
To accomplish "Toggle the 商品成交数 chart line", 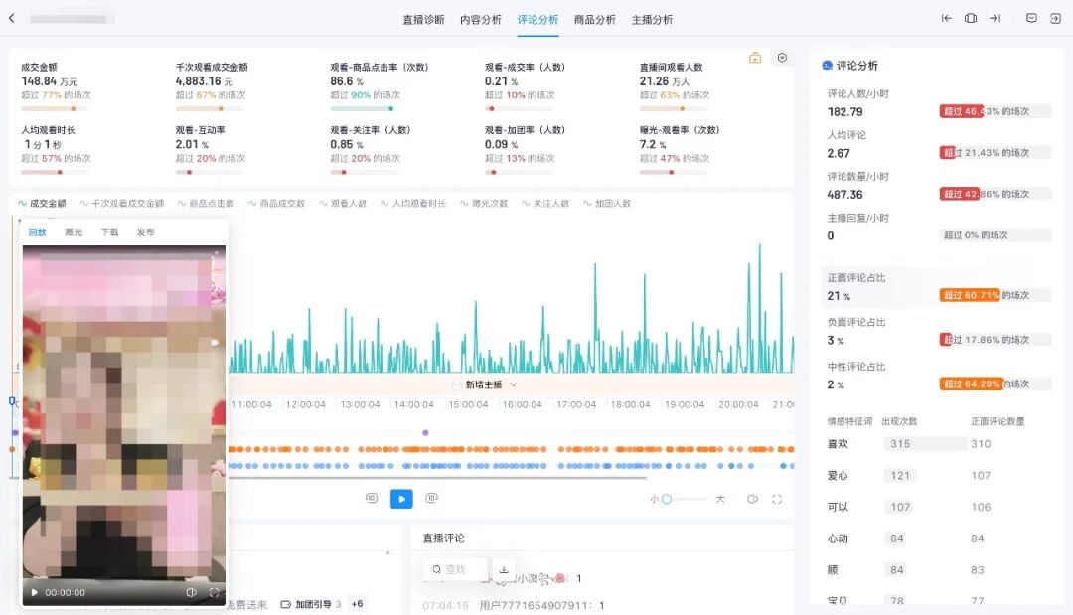I will coord(276,203).
